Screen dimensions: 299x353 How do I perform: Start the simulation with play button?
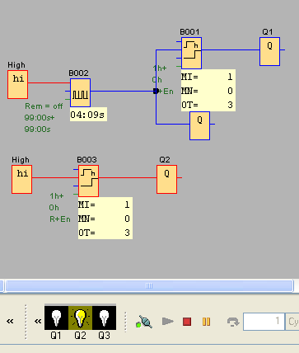pyautogui.click(x=167, y=321)
